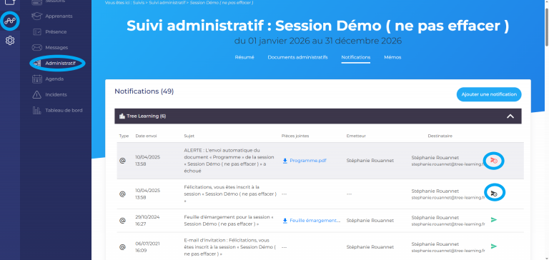Click the Feuille d'émargement pour la session subject

[228, 221]
